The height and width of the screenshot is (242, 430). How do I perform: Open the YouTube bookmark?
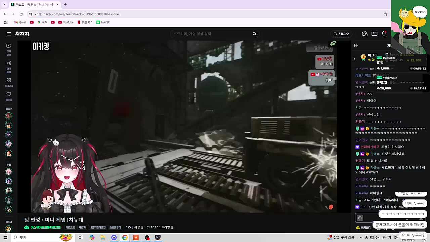point(66,23)
